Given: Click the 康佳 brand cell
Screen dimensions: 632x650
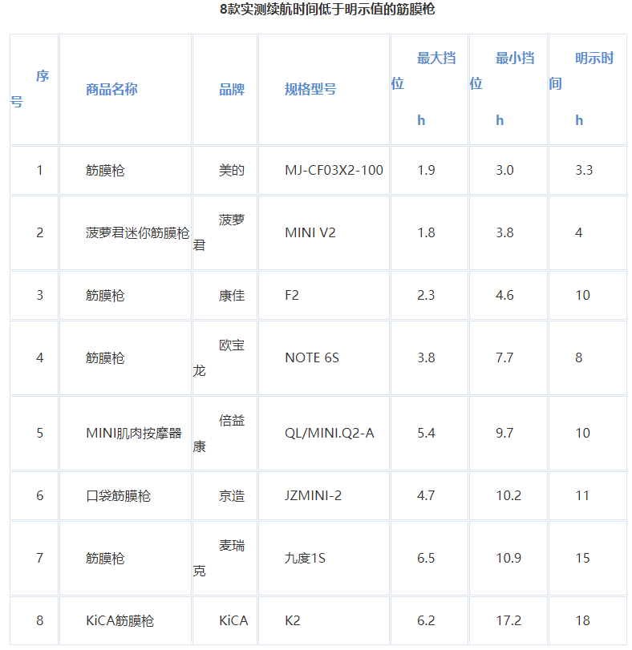Looking at the screenshot, I should coord(232,296).
